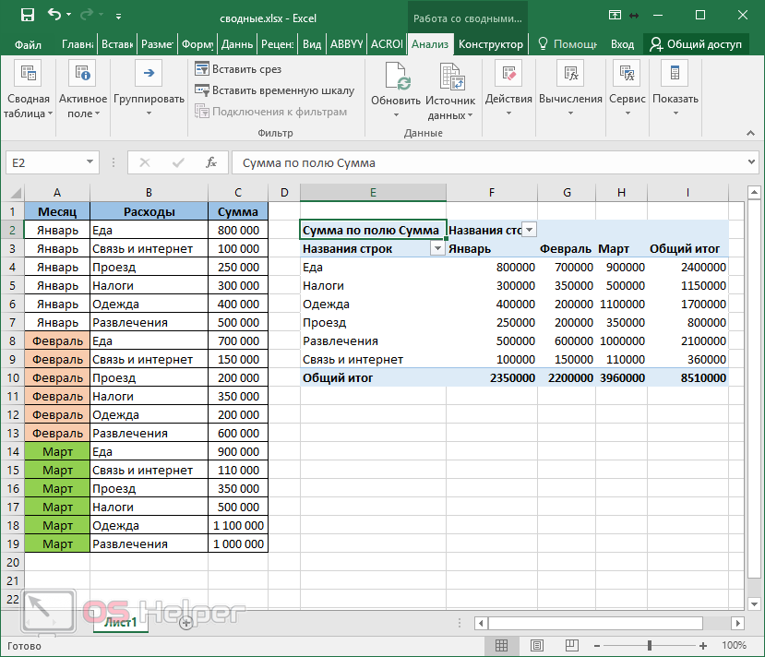Click the Общий доступ share button
The width and height of the screenshot is (765, 657).
tap(697, 44)
